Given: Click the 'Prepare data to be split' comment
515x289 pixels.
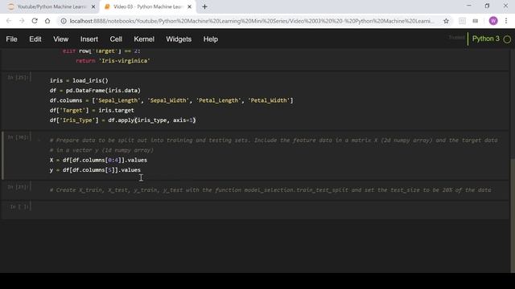Looking at the screenshot, I should (274, 140).
